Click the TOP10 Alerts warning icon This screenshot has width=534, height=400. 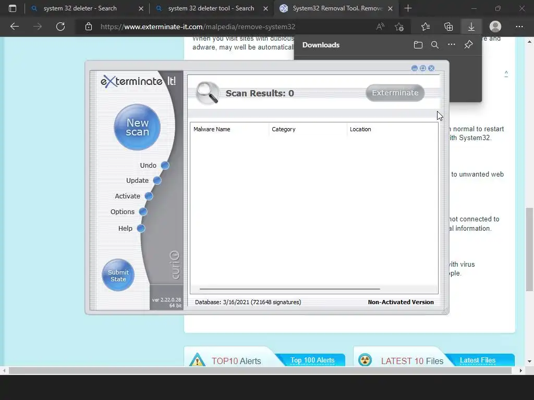[x=197, y=360]
